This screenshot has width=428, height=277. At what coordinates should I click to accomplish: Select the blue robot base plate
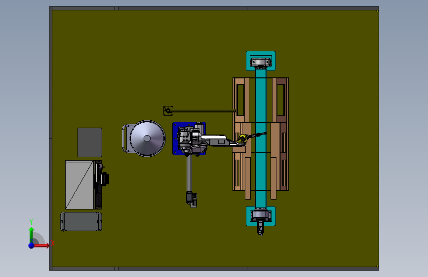pos(175,138)
